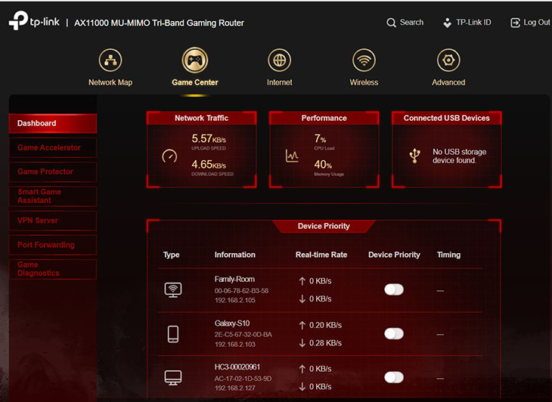Click the Performance chart icon

[292, 156]
